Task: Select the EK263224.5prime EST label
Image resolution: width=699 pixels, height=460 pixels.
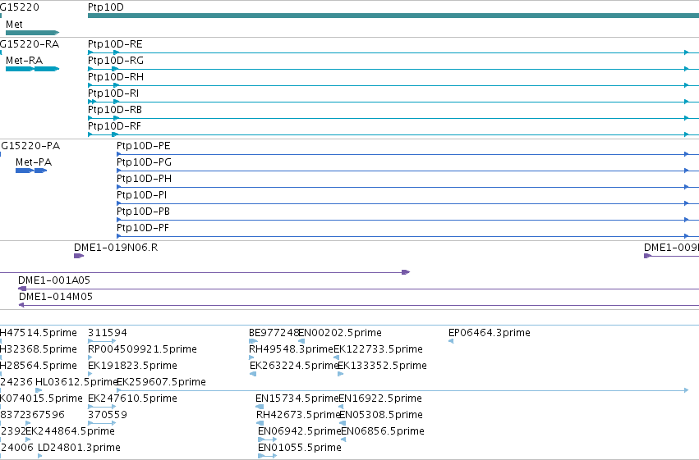Action: coord(294,366)
